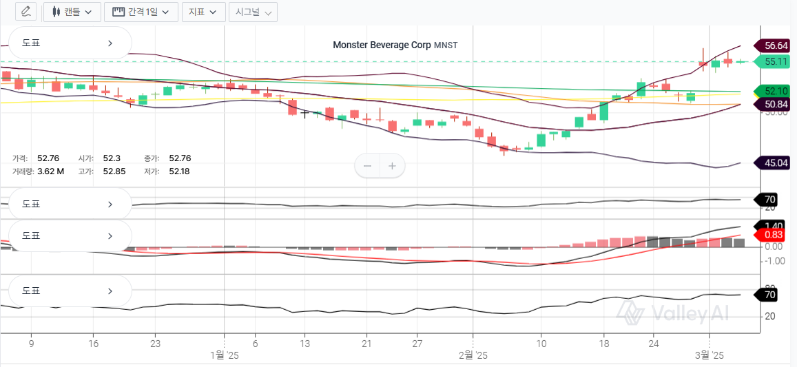Click the red 0.83 MACD signal label

774,235
